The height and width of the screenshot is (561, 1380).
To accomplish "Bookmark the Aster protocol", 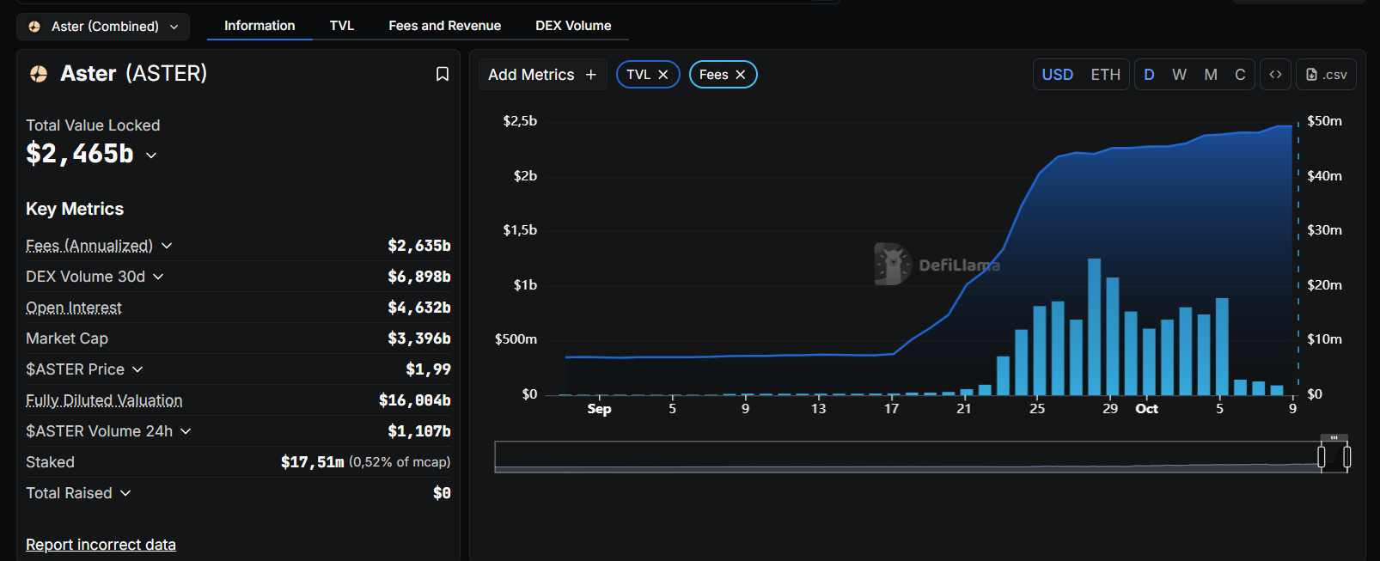I will point(443,75).
